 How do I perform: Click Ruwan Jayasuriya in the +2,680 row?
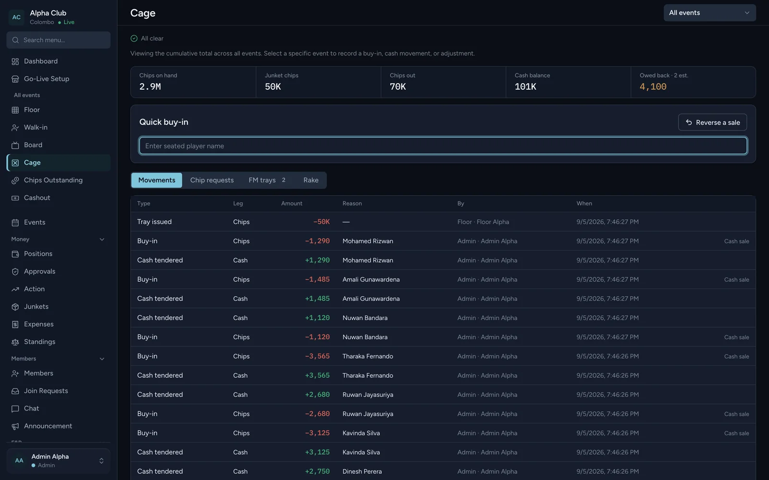point(368,395)
